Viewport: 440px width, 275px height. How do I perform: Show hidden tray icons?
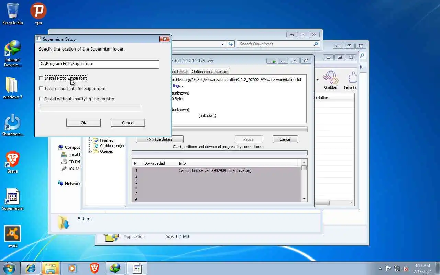380,268
